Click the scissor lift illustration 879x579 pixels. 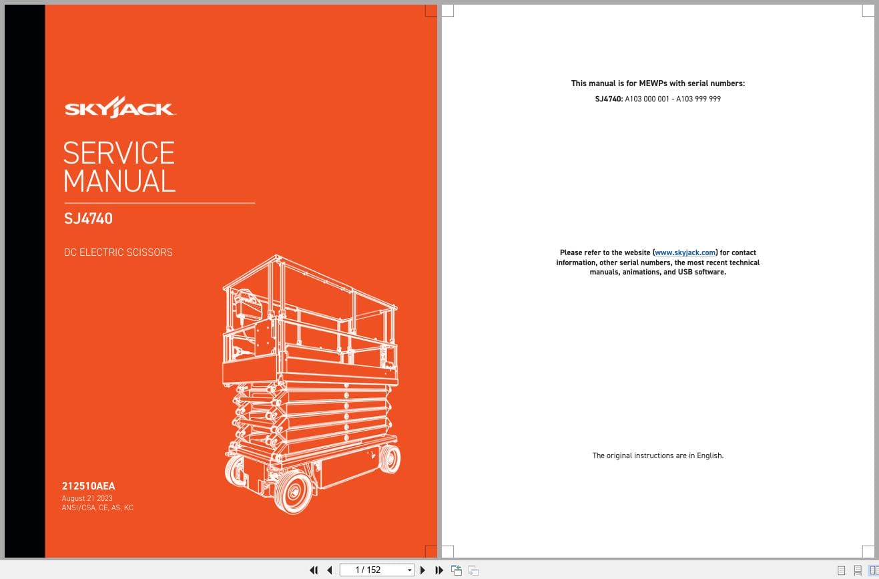[x=312, y=384]
